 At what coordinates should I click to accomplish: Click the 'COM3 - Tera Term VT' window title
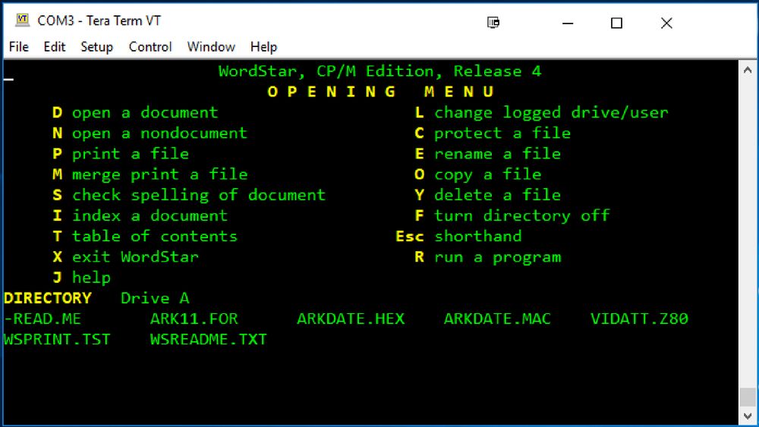(x=99, y=20)
